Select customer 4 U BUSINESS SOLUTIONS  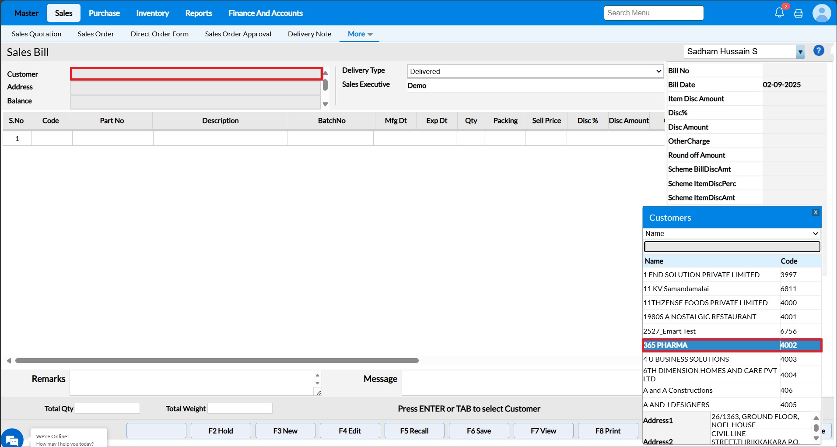click(x=732, y=359)
